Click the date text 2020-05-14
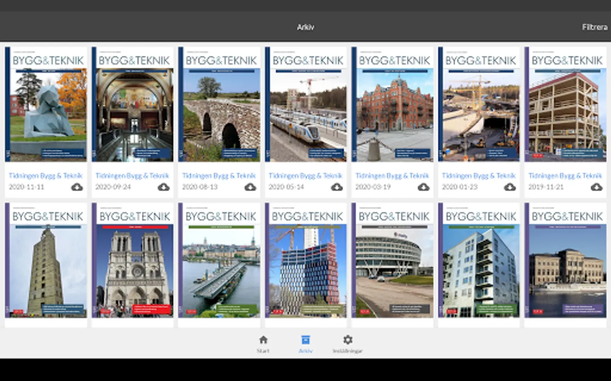This screenshot has height=381, width=611. [286, 187]
